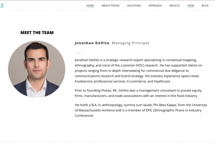Open the SOLUTIONS menu item
Screen dimensions: 215x143
coord(134,6)
